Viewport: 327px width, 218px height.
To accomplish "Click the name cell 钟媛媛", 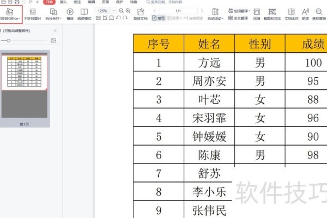I will coord(209,136).
